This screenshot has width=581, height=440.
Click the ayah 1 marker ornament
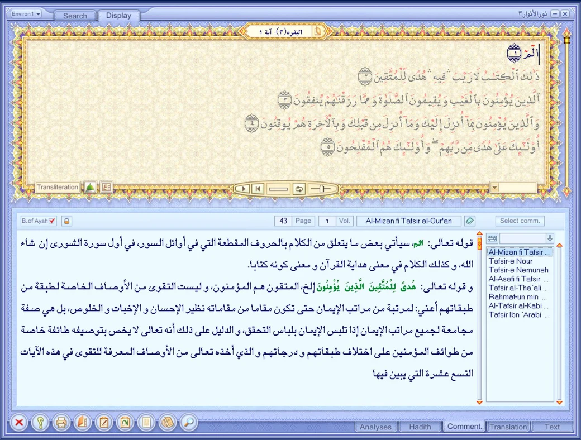tap(515, 53)
